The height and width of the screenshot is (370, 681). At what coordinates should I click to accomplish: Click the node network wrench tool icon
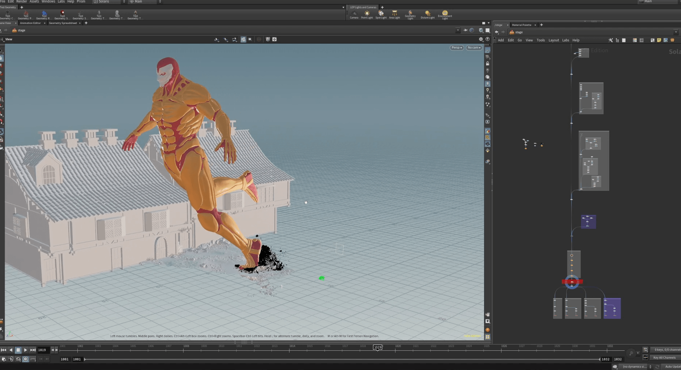(x=611, y=40)
